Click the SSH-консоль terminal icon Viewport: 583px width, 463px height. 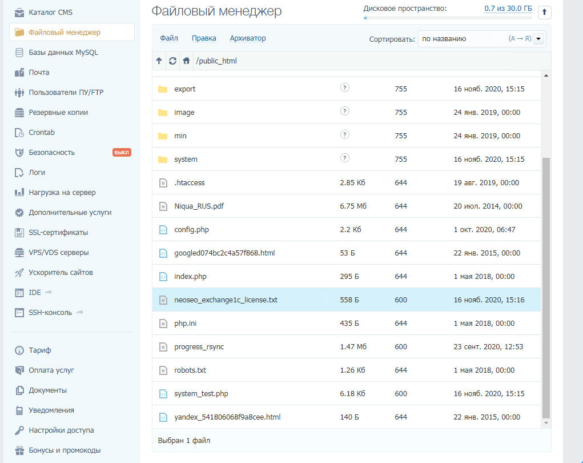click(x=19, y=313)
